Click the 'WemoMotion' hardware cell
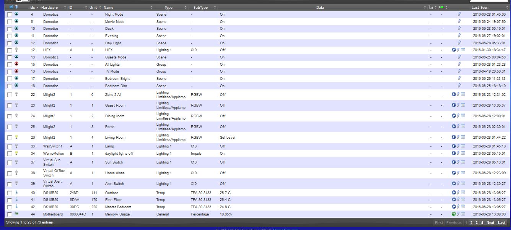The image size is (511, 230). [x=53, y=153]
